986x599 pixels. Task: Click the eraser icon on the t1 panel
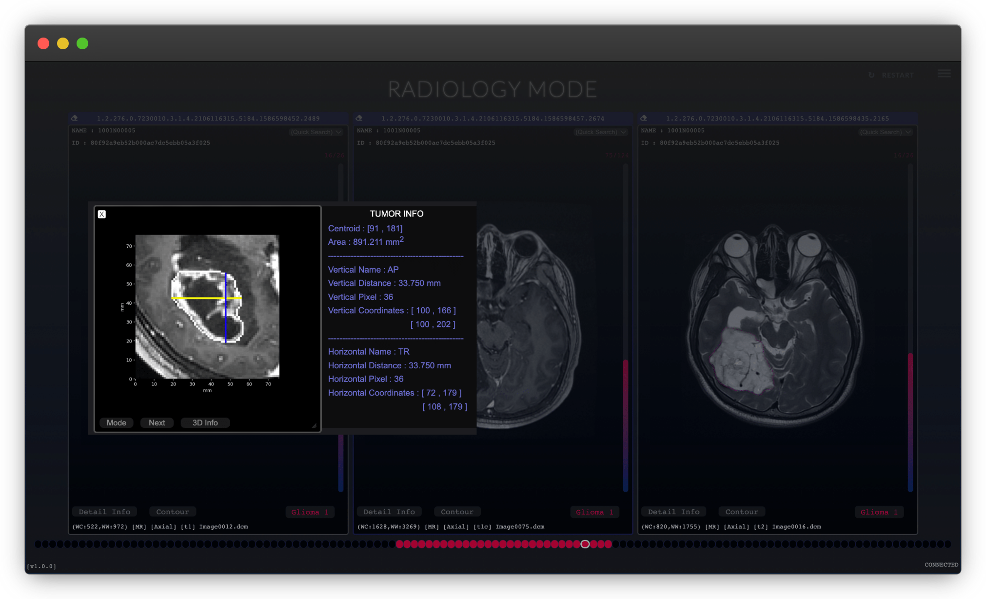74,118
